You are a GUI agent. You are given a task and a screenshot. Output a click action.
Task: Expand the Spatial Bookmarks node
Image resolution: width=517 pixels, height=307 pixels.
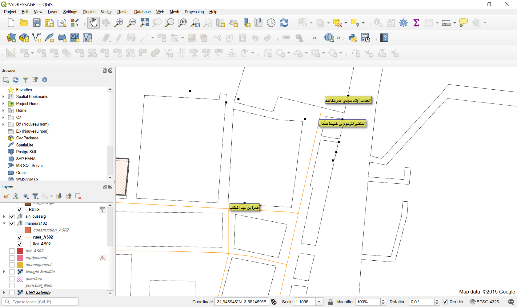coord(3,97)
